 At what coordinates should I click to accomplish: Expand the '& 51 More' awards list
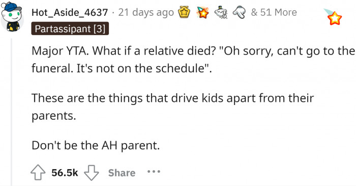[274, 12]
